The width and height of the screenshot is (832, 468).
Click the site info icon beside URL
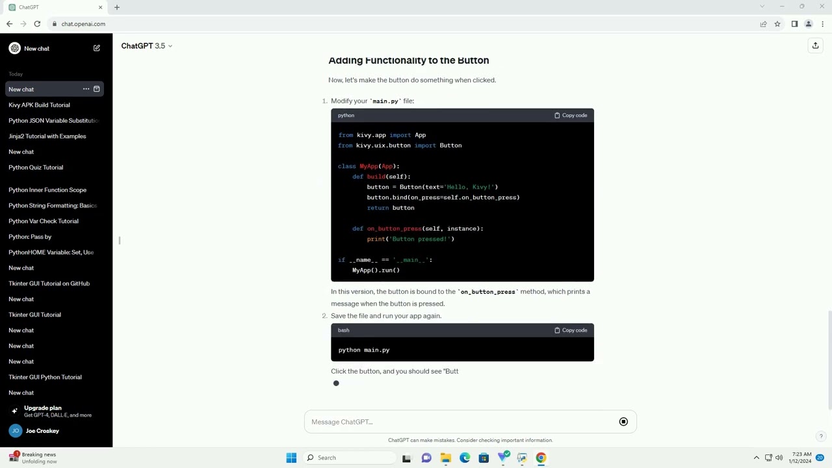point(55,24)
